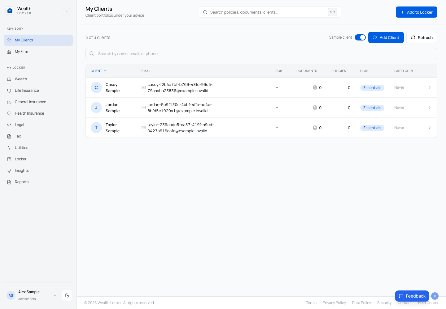The image size is (446, 309).
Task: Click the J avatar for Jordan Sample
Action: click(x=96, y=108)
